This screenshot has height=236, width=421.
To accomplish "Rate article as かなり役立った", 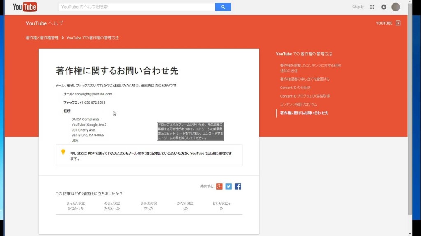I will coord(185,206).
